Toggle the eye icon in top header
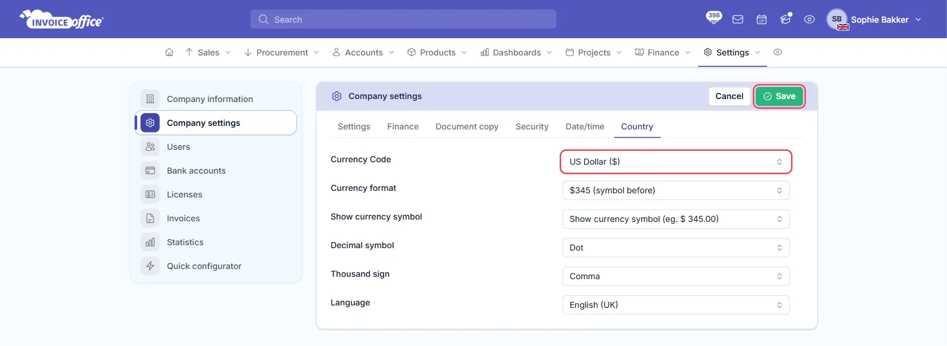947x346 pixels. tap(810, 20)
